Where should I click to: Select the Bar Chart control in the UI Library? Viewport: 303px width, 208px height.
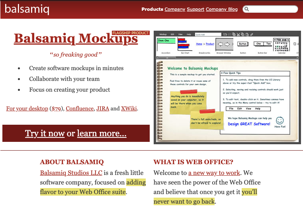[x=185, y=46]
